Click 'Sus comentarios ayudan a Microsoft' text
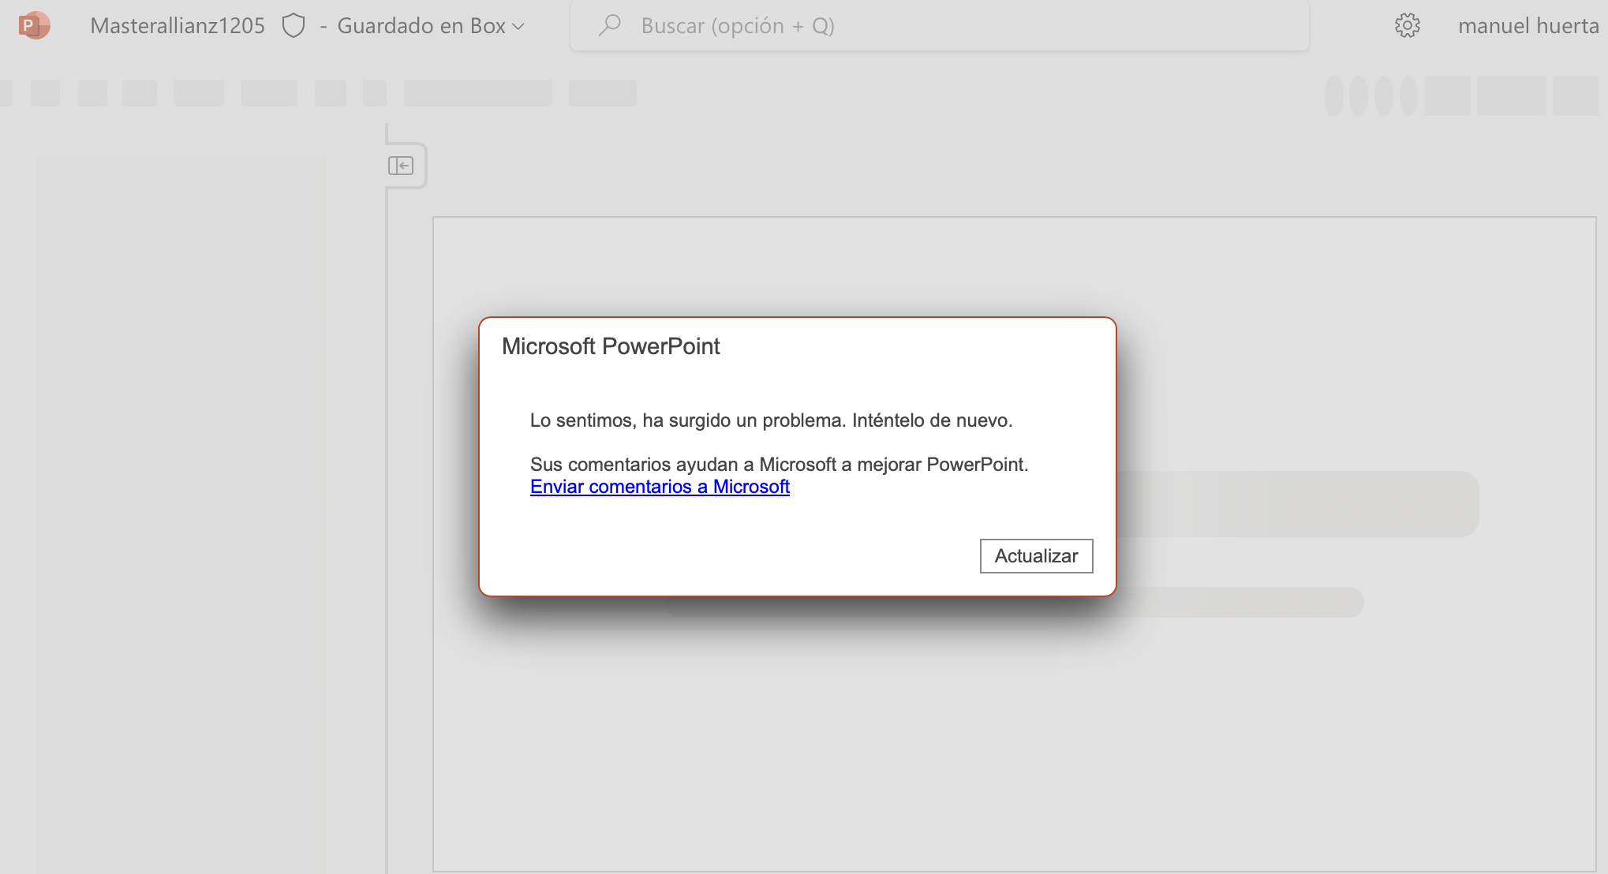This screenshot has height=874, width=1608. (x=779, y=465)
